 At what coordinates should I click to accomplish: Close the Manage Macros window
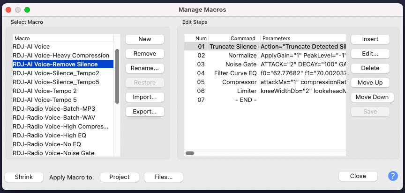point(358,176)
